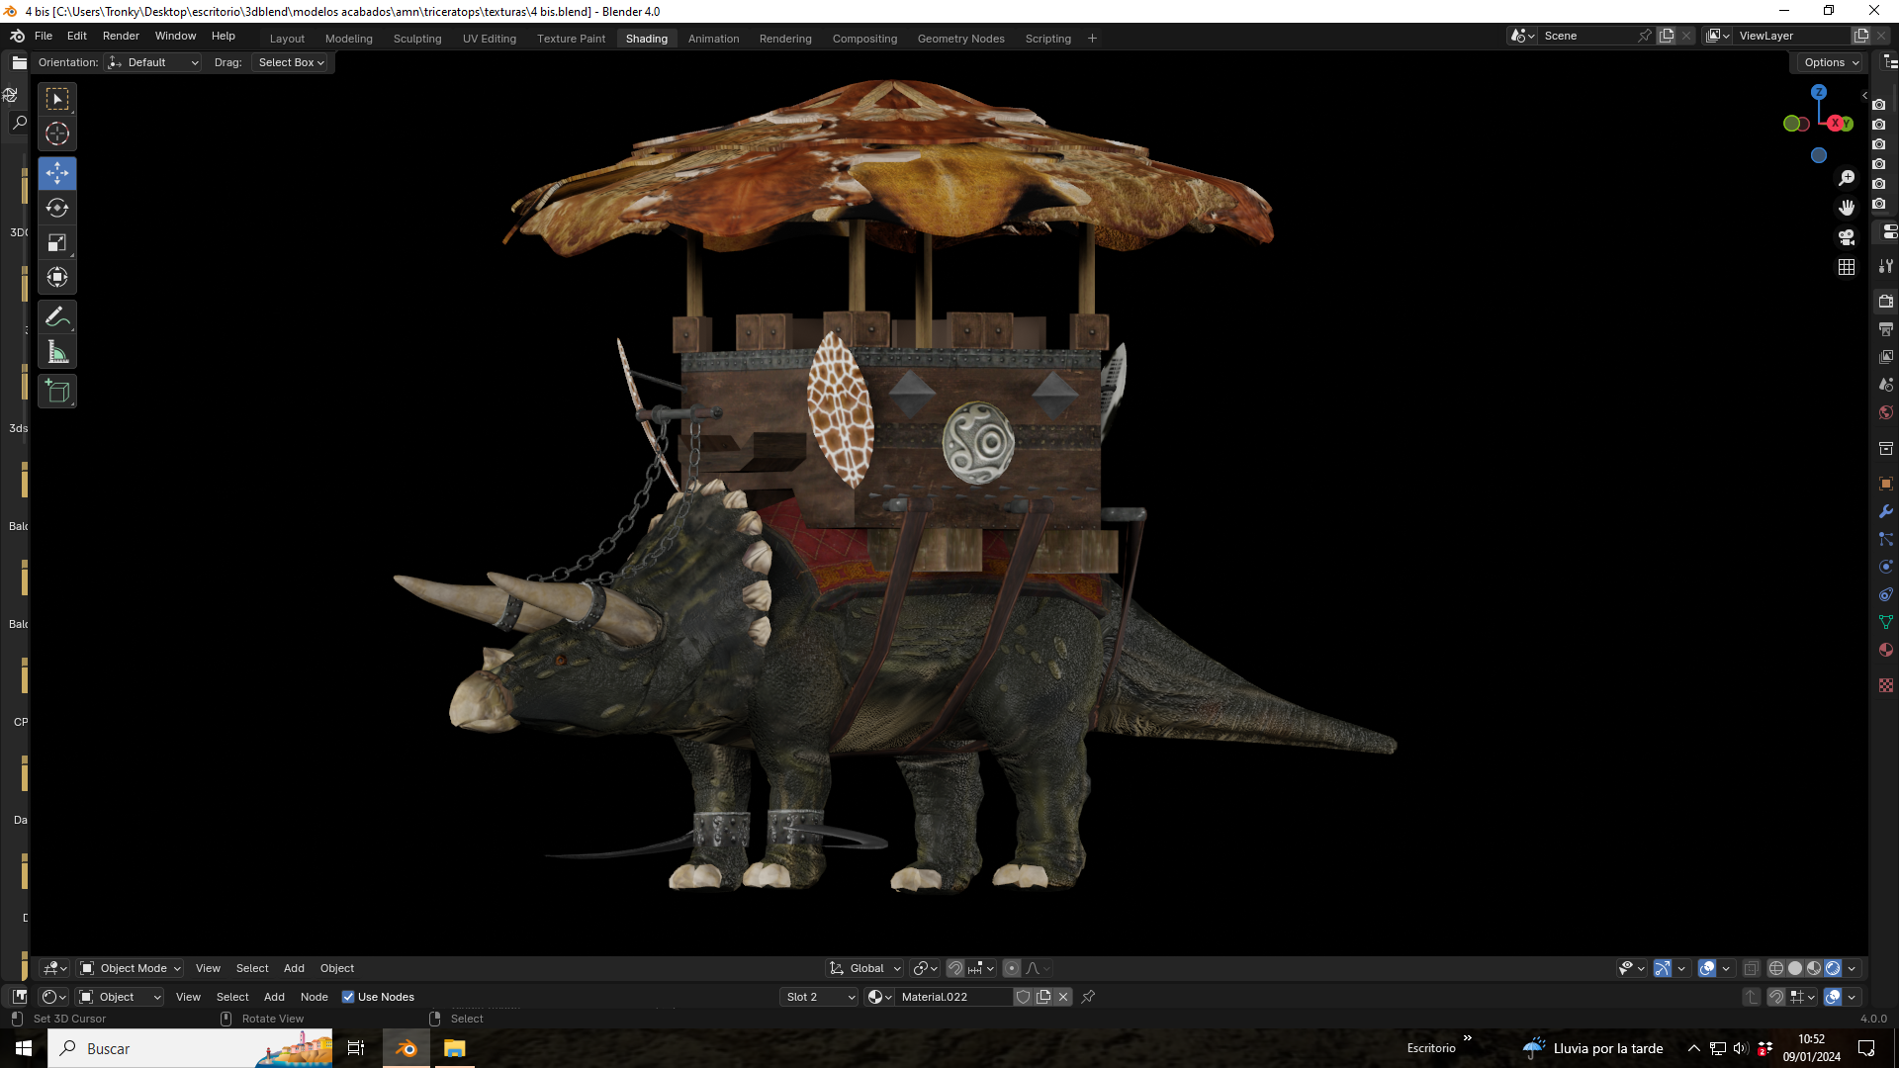The image size is (1899, 1068).
Task: Click the blue Z axis gizmo dot
Action: pos(1818,92)
